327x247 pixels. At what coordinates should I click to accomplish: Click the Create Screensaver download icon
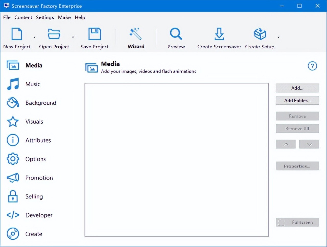[x=219, y=34]
